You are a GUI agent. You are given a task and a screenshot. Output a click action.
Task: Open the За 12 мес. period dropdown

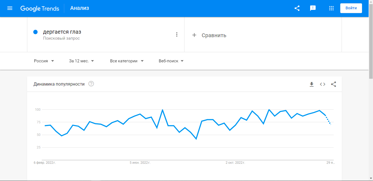coord(82,61)
